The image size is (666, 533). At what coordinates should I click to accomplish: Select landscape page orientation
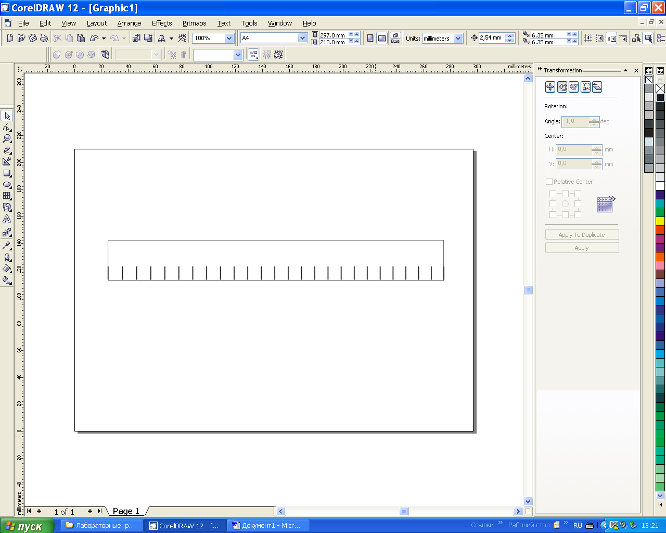[382, 38]
